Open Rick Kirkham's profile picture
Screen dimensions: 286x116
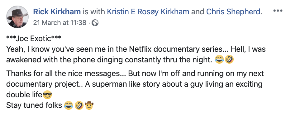pos(17,17)
